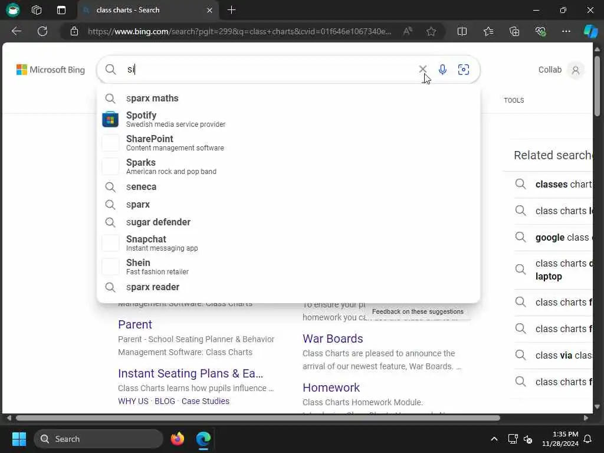The height and width of the screenshot is (453, 604).
Task: Click the vertical page scrollbar thumb
Action: point(597,86)
